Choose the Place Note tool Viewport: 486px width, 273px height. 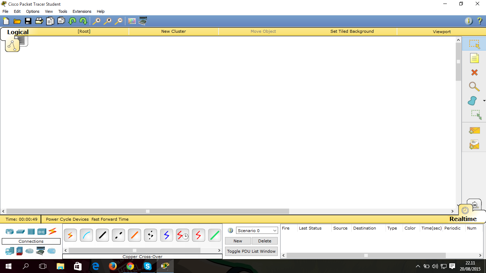pyautogui.click(x=474, y=58)
